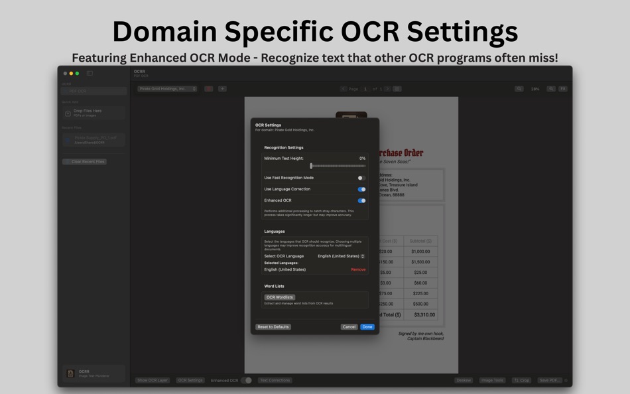The image size is (630, 394).
Task: Click Reset to Defaults button
Action: pyautogui.click(x=273, y=327)
